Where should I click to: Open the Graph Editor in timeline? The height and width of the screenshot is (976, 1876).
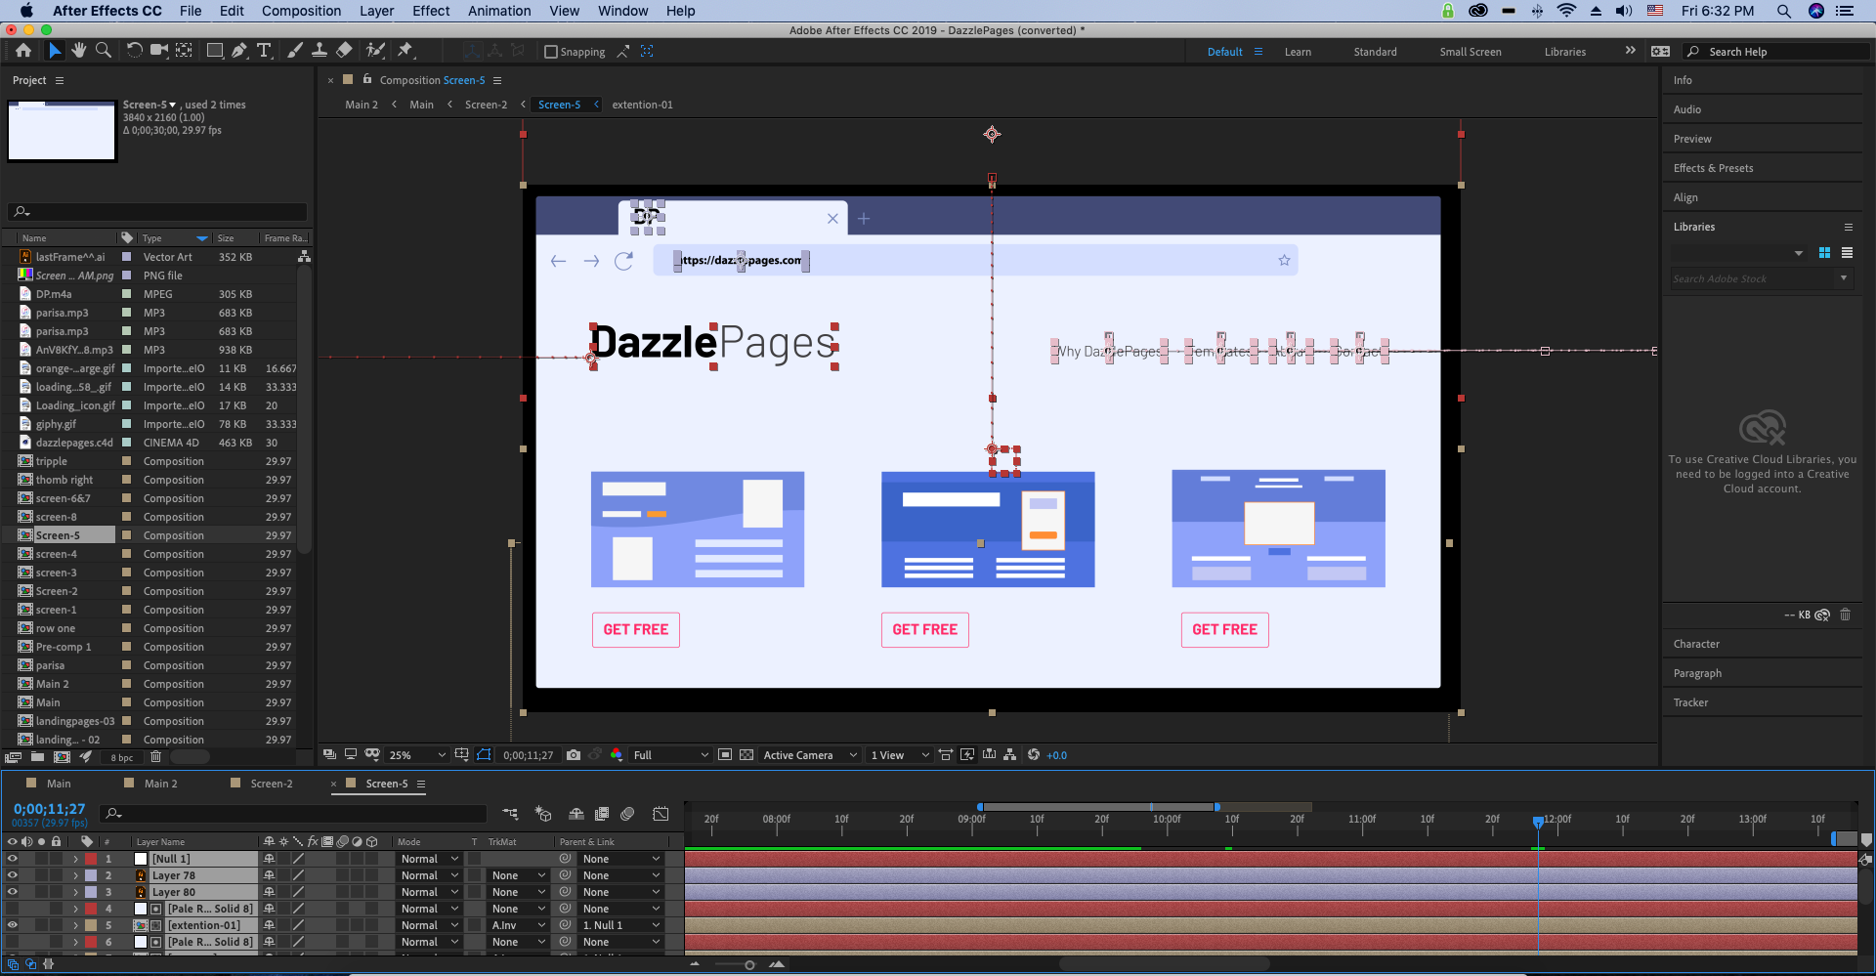(661, 814)
